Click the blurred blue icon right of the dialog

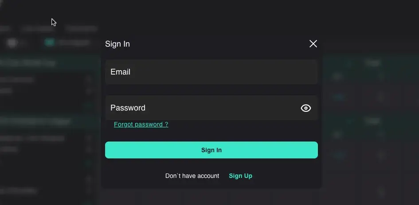[339, 96]
